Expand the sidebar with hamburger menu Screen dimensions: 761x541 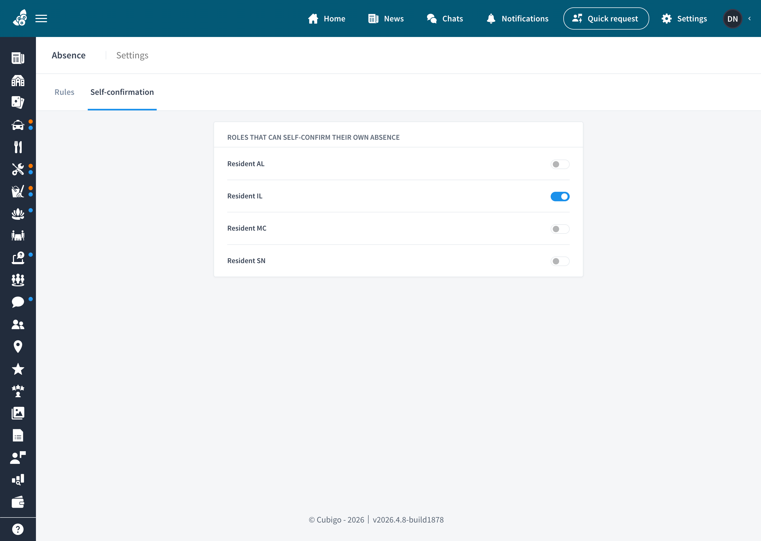pos(41,19)
